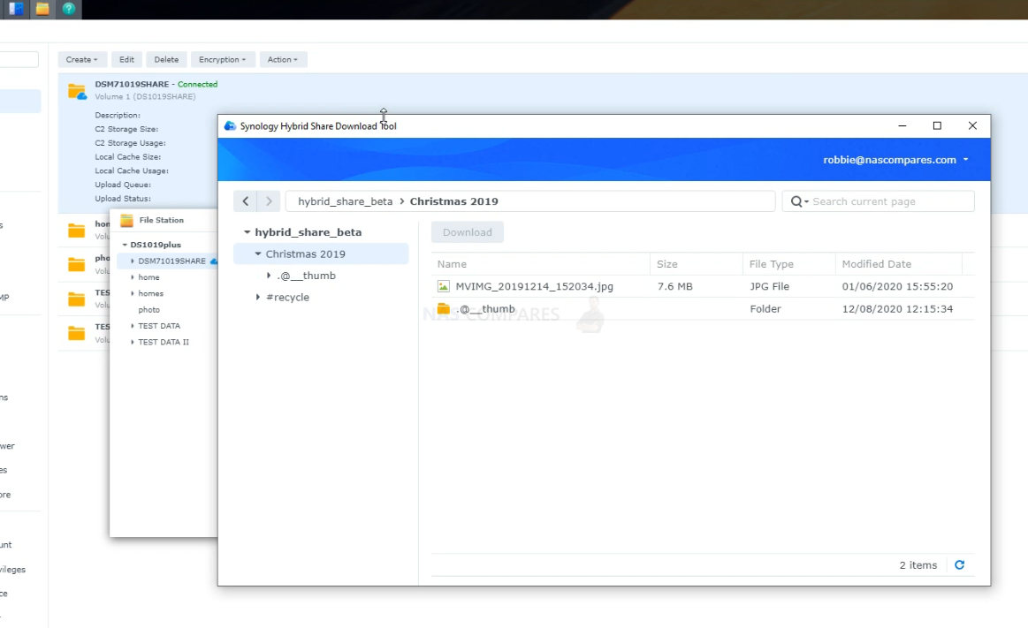This screenshot has height=628, width=1028.
Task: Open the help question mark icon in taskbar
Action: click(68, 9)
